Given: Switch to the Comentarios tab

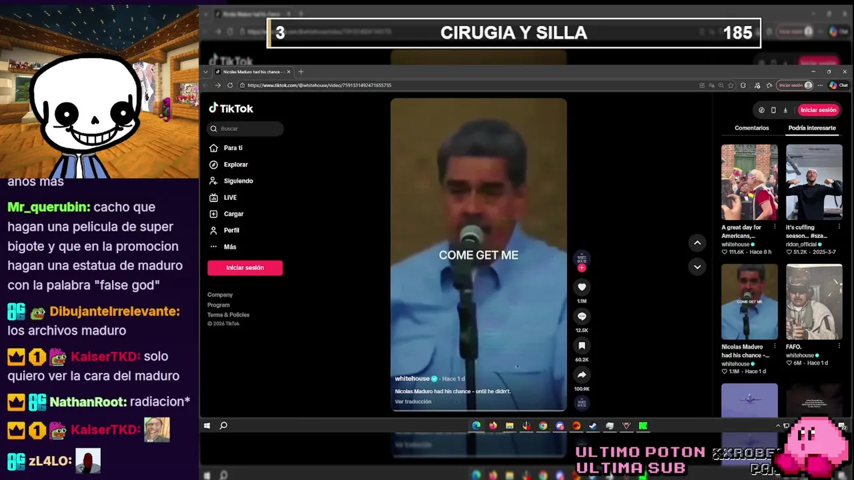Looking at the screenshot, I should (x=751, y=128).
